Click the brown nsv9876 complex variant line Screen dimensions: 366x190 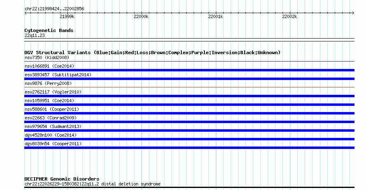tap(189, 87)
